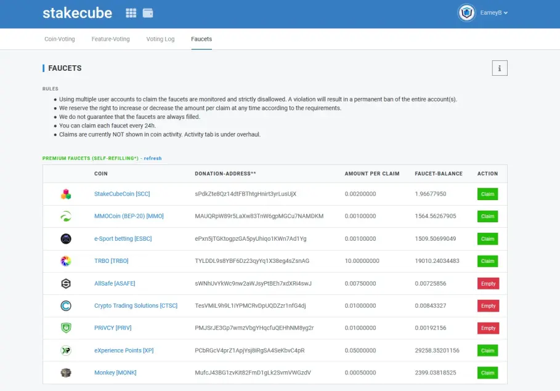Click the FAUCET-BALANCE column header

439,174
